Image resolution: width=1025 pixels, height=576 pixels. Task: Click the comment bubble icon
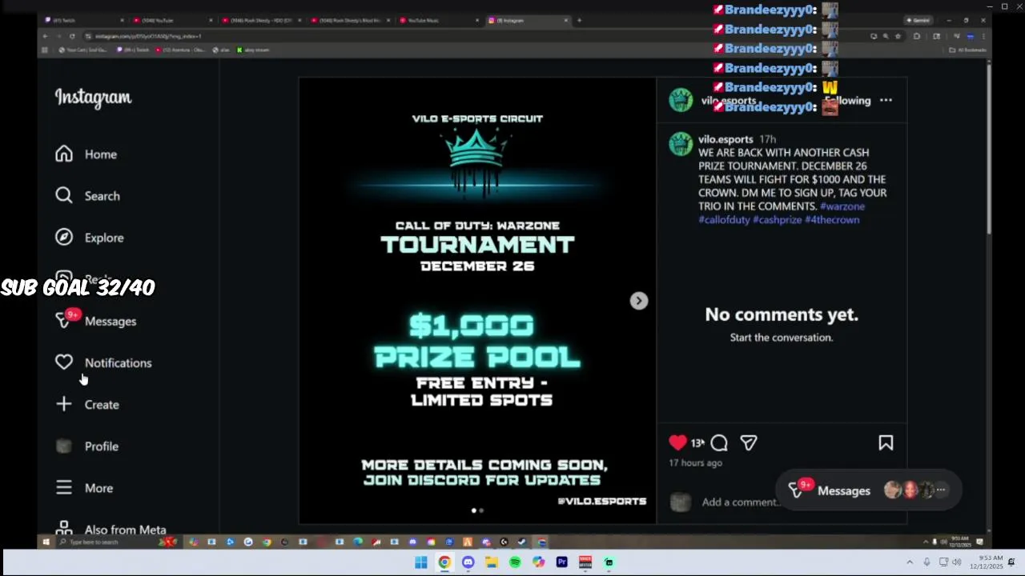pyautogui.click(x=719, y=442)
